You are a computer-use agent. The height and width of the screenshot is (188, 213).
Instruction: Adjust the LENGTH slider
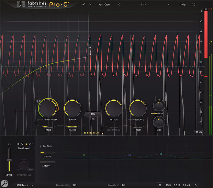point(47,162)
